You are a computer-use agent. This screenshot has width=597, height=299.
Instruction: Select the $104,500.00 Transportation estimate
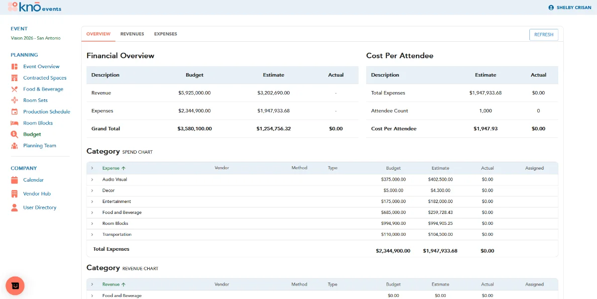pyautogui.click(x=440, y=234)
